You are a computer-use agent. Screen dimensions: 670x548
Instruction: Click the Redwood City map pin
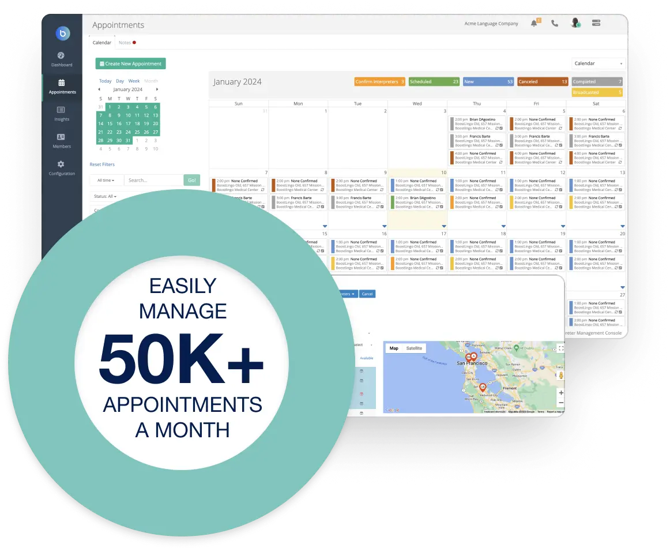(483, 388)
